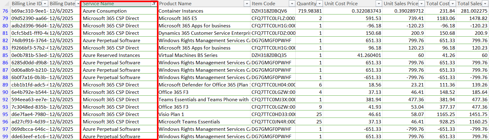Click quantity value 719.98381
This screenshot has height=140, width=489.
point(309,11)
